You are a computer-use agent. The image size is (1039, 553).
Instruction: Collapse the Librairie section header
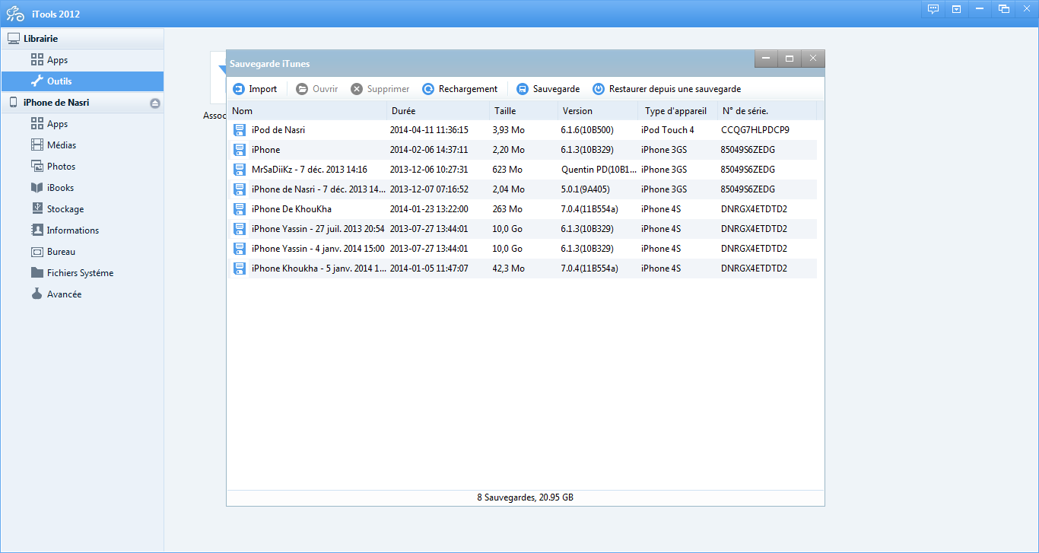tap(82, 39)
